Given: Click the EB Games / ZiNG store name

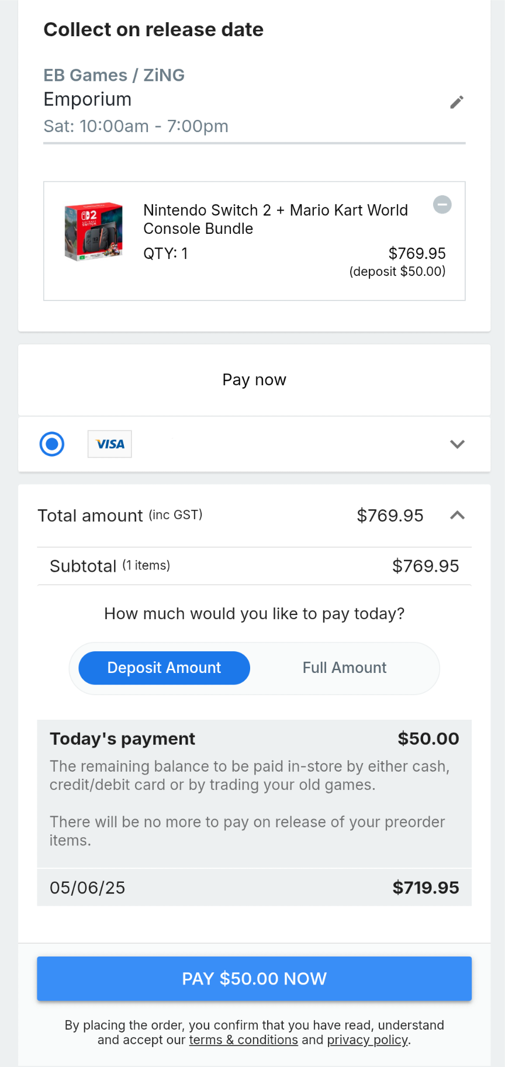Looking at the screenshot, I should [x=114, y=75].
